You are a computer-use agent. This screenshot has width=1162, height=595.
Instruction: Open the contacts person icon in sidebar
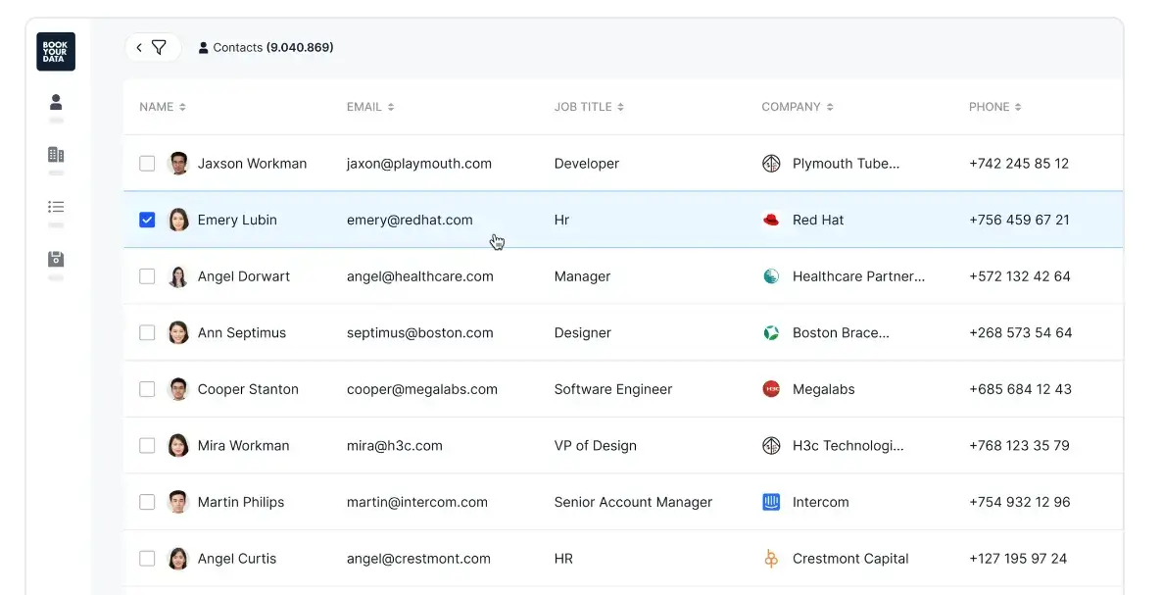(x=56, y=102)
